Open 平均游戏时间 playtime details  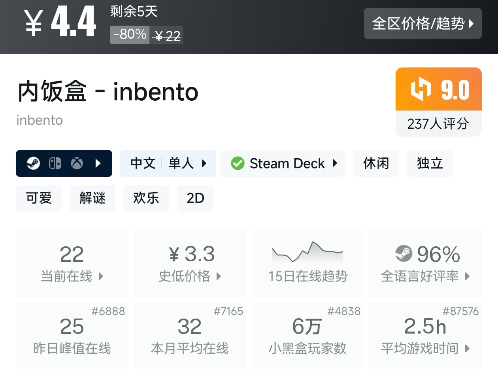[425, 336]
